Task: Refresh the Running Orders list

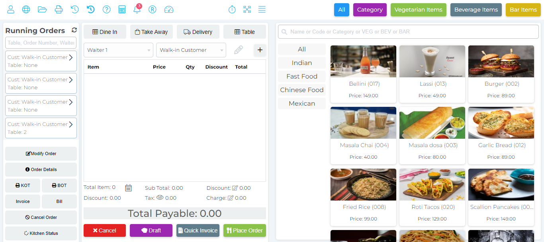Action: (x=74, y=30)
